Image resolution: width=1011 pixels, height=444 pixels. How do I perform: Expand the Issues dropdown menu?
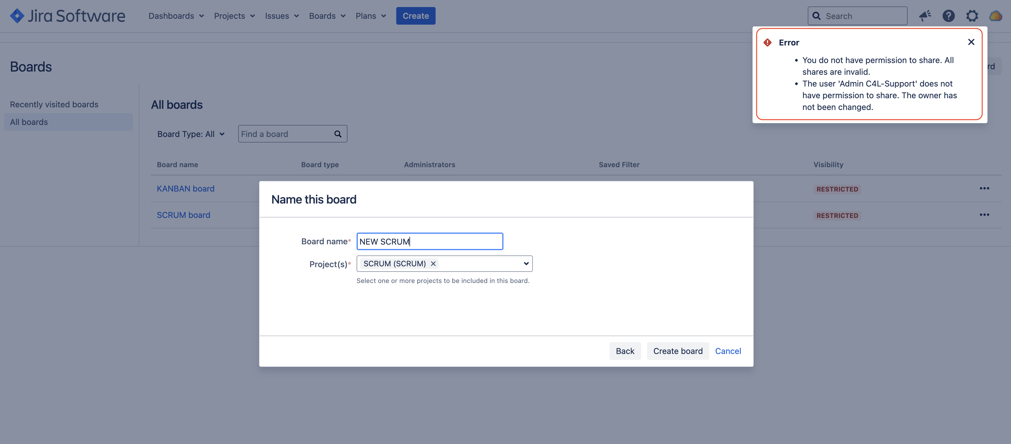[x=282, y=16]
